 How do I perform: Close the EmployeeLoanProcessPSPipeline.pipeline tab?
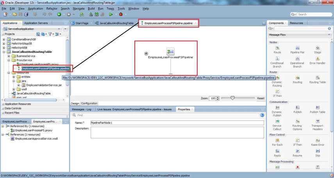[x=195, y=23]
